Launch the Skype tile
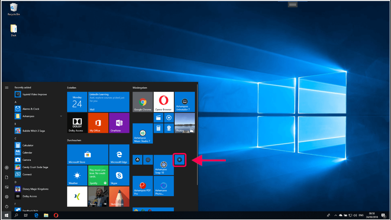The width and height of the screenshot is (391, 220). point(119,175)
